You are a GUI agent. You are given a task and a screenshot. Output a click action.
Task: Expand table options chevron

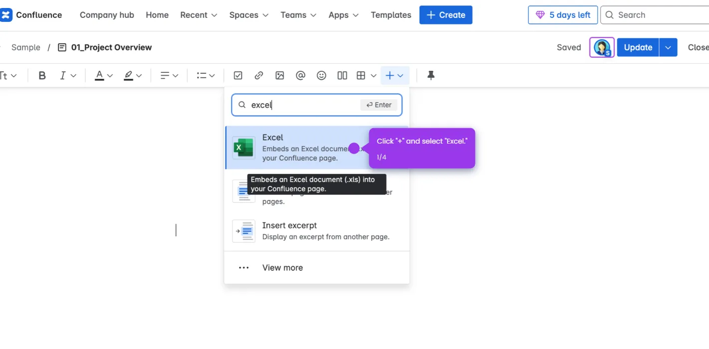pyautogui.click(x=373, y=76)
